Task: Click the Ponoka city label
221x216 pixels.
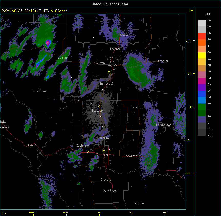Action: click(123, 35)
